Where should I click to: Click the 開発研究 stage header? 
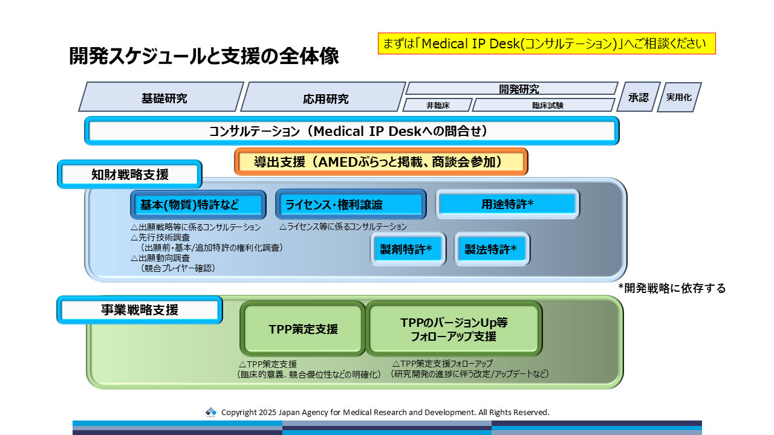click(512, 89)
